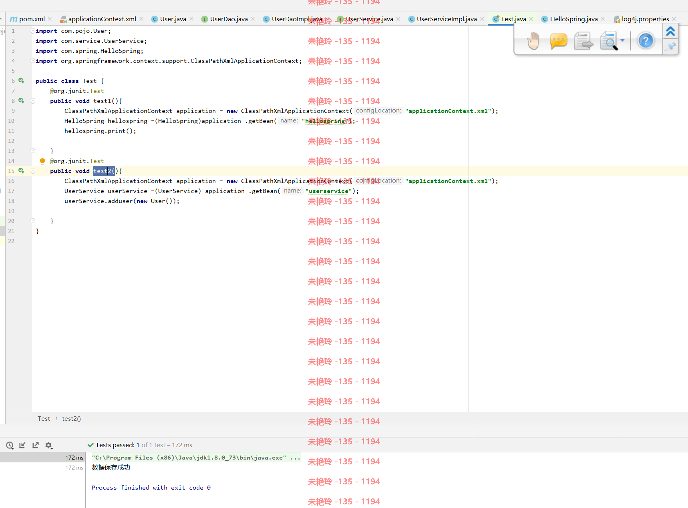The width and height of the screenshot is (688, 508).
Task: Collapse floating toolbar with double chevron
Action: [x=670, y=31]
